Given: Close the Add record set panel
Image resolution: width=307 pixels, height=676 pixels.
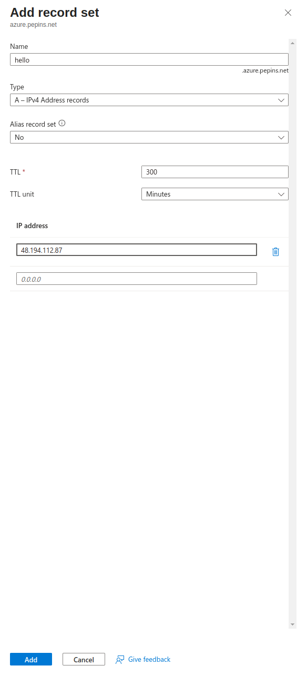Looking at the screenshot, I should [x=288, y=13].
